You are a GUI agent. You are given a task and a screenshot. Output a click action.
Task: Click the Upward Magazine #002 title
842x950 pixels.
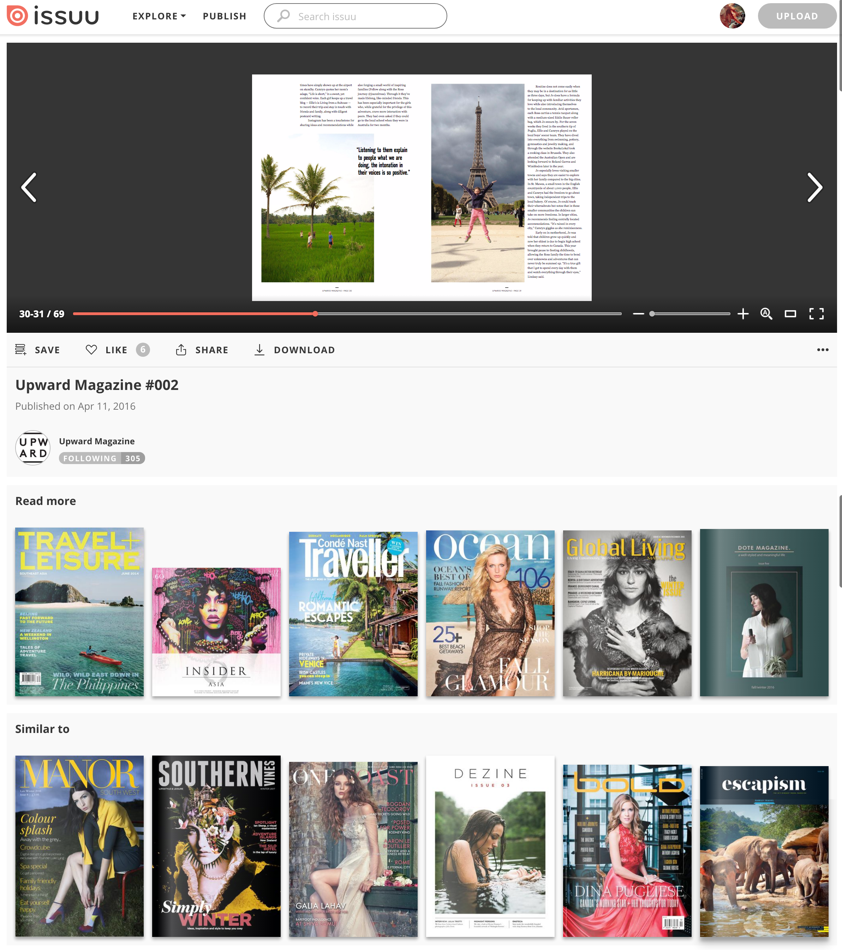tap(97, 385)
